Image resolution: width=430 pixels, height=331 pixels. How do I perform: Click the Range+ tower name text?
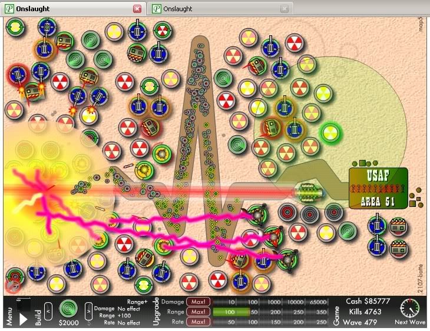[137, 302]
